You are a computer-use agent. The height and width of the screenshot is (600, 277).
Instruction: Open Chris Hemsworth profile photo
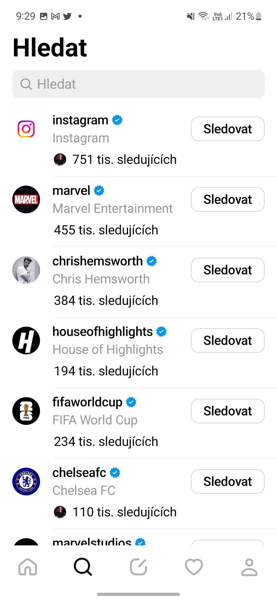pos(26,270)
